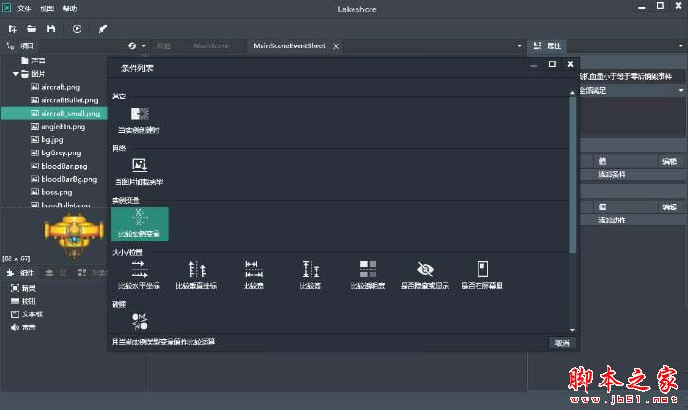Open the 组件 components tab
The image size is (688, 410).
coord(21,273)
